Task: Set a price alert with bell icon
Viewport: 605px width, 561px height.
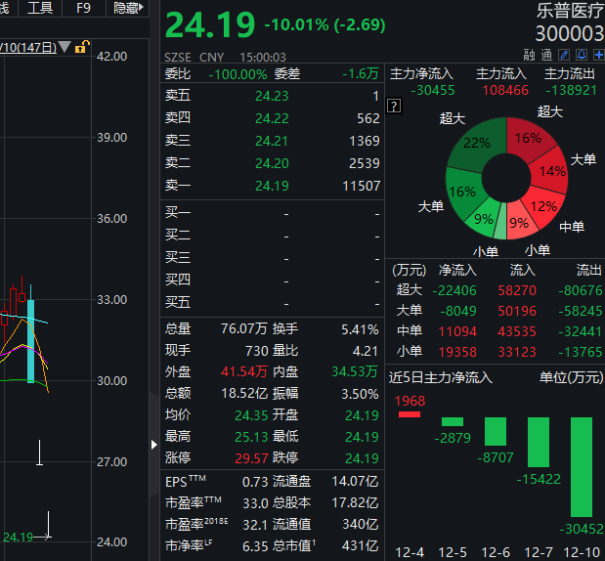Action: pos(583,56)
